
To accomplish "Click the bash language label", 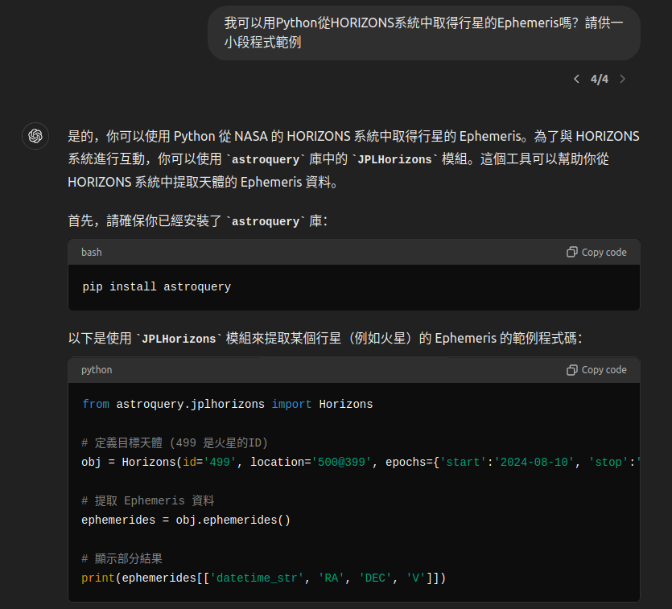I will coord(91,253).
